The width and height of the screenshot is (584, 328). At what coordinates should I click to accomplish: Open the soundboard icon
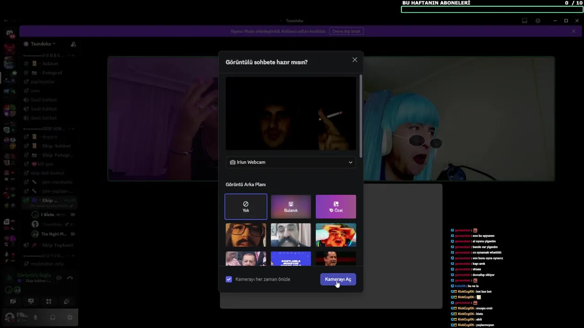[67, 301]
